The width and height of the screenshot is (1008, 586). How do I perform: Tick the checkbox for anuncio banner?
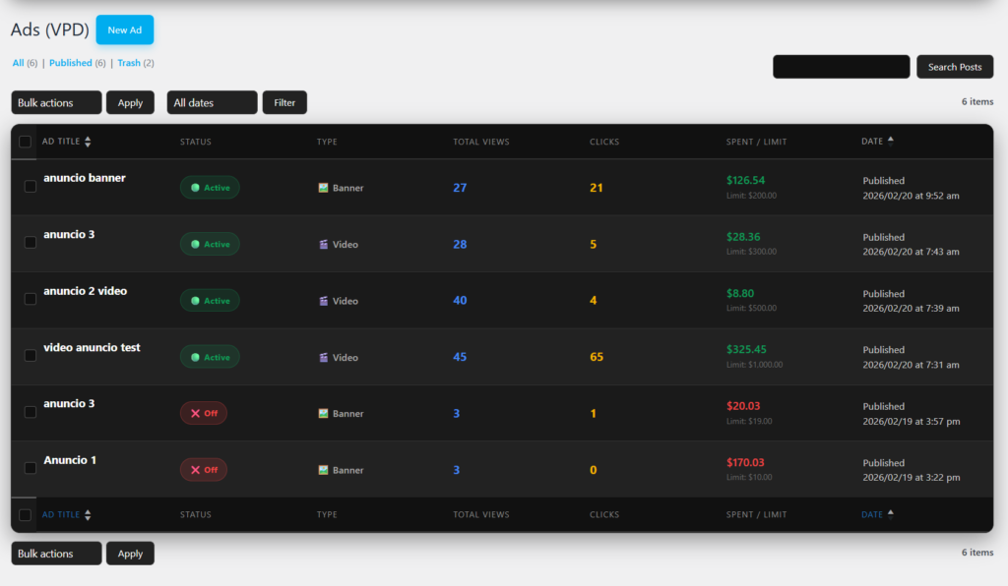click(x=31, y=186)
